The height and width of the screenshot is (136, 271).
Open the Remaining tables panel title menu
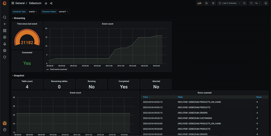[59, 81]
